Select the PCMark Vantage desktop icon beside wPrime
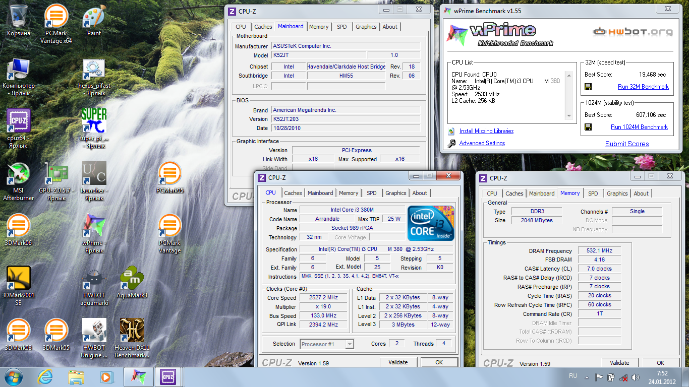Image resolution: width=689 pixels, height=387 pixels. 170,234
